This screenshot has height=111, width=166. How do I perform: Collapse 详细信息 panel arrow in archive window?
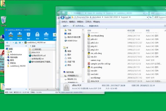[x=26, y=89]
